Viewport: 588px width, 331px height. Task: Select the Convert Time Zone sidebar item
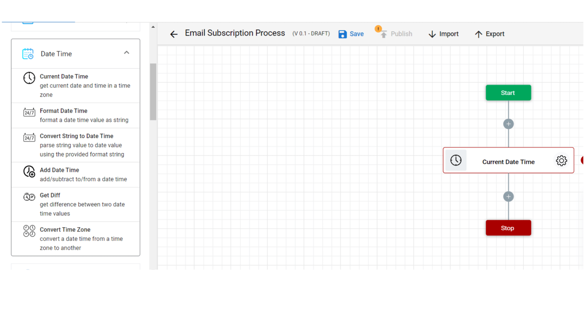(76, 238)
